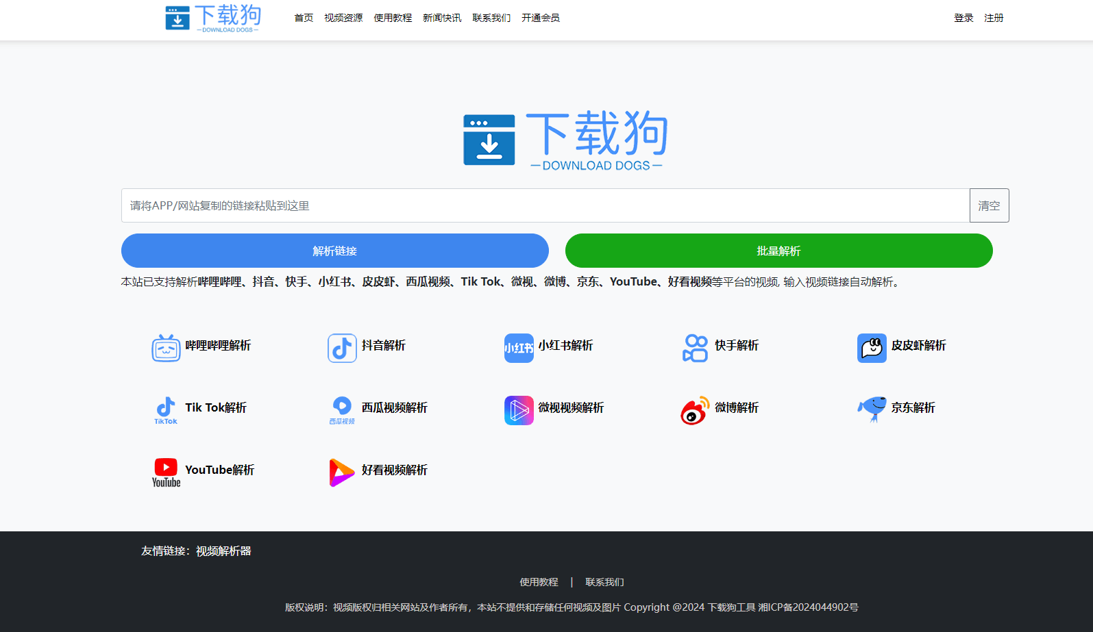Open the 抖音解析 link
The height and width of the screenshot is (632, 1093).
click(384, 345)
